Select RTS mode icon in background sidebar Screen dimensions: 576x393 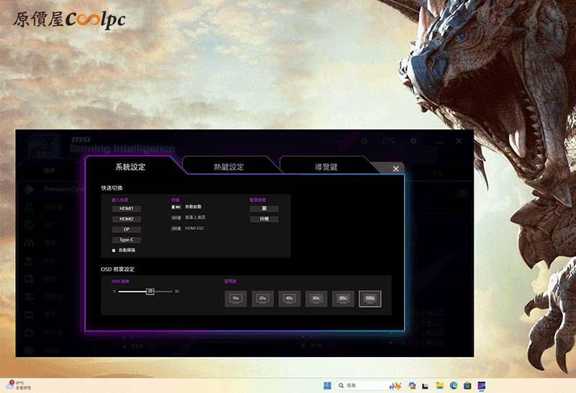(x=29, y=261)
